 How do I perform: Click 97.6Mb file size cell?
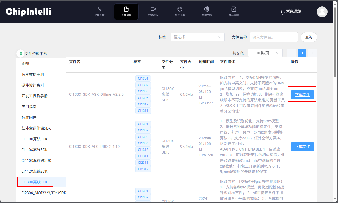click(x=186, y=147)
